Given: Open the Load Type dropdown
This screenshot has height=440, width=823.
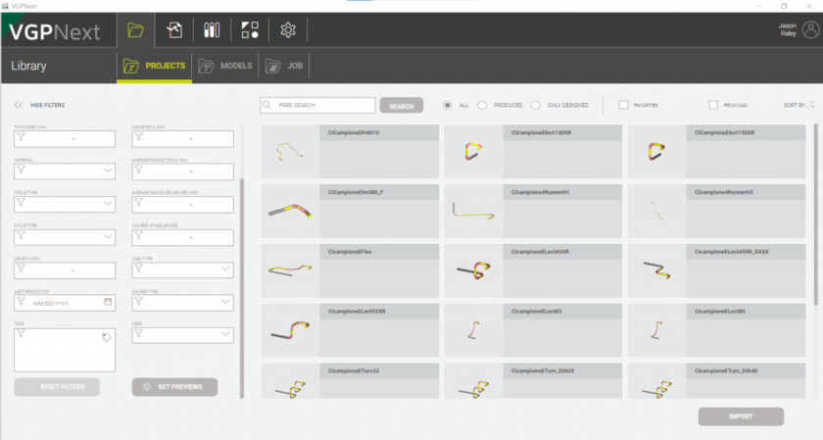Looking at the screenshot, I should point(225,270).
